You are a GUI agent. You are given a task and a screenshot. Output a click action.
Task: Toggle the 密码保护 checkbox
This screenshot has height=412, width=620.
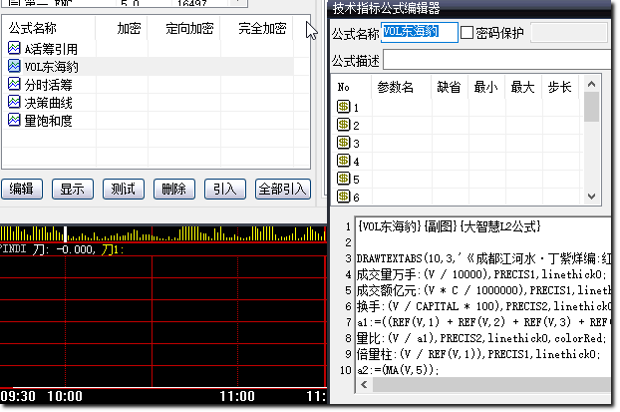(466, 33)
